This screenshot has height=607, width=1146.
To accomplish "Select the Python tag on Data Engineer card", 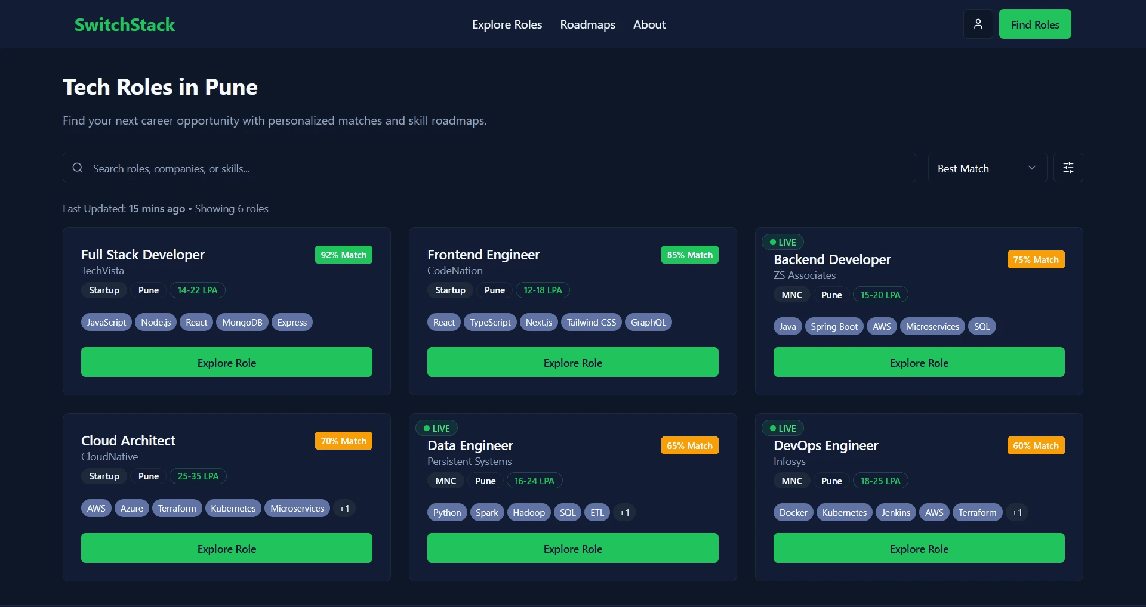I will pos(447,512).
